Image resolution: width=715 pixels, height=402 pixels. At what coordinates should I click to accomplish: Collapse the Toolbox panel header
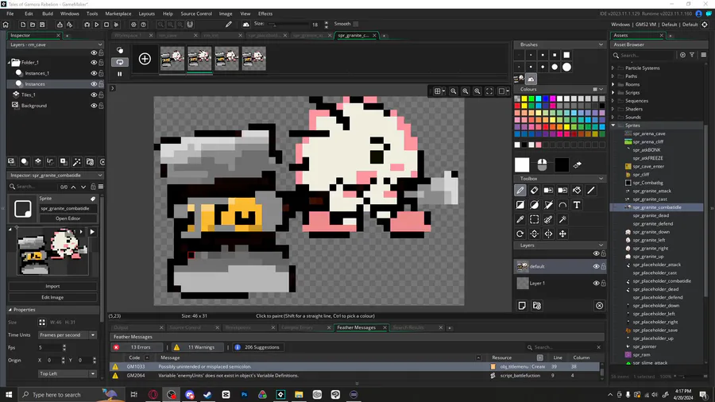601,179
